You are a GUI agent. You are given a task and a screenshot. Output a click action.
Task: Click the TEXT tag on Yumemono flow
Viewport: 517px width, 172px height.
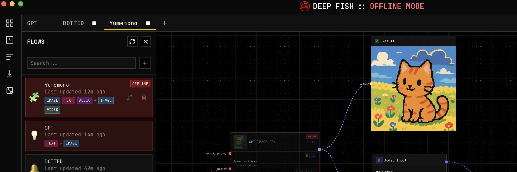(x=69, y=100)
